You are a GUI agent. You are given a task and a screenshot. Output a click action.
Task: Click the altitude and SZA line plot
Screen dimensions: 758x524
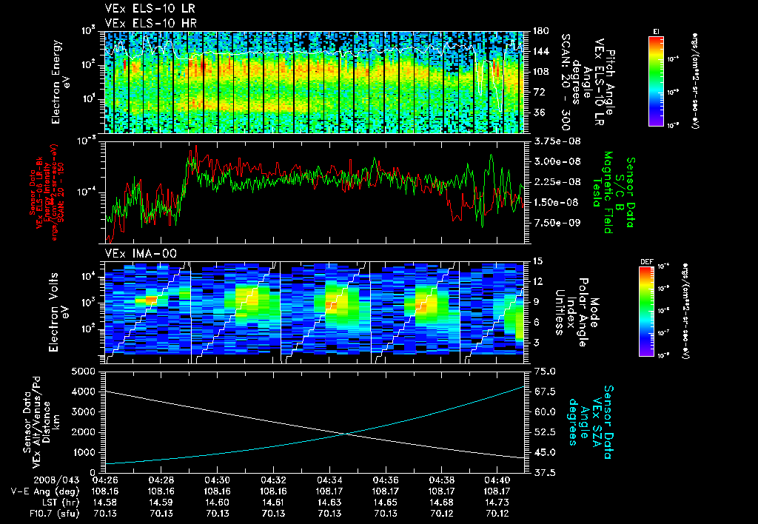click(x=315, y=422)
